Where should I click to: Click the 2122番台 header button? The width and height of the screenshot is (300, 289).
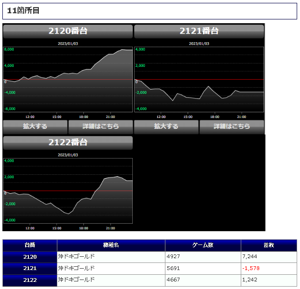68,143
